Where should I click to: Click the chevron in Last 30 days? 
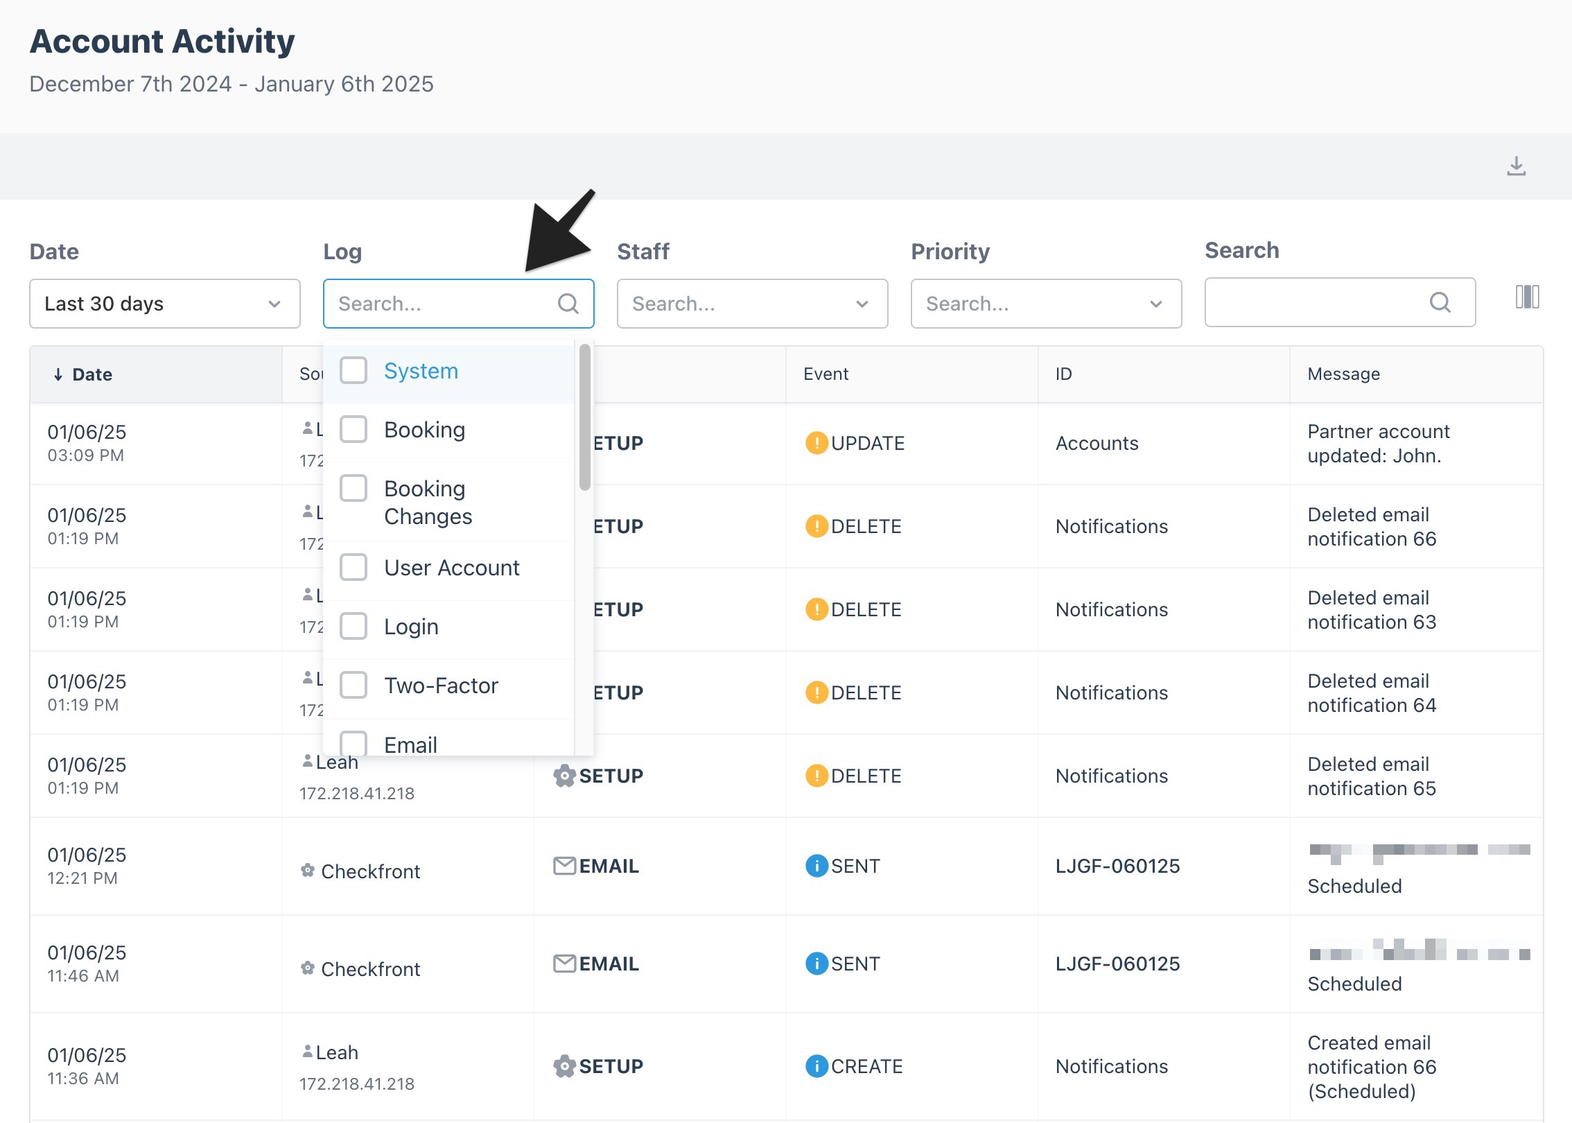274,304
